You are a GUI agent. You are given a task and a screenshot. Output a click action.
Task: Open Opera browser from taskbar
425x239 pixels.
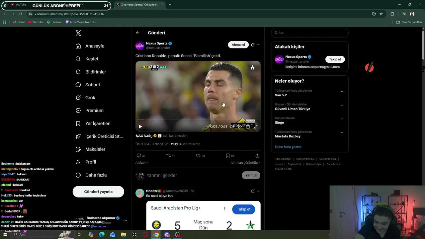[x=145, y=235]
